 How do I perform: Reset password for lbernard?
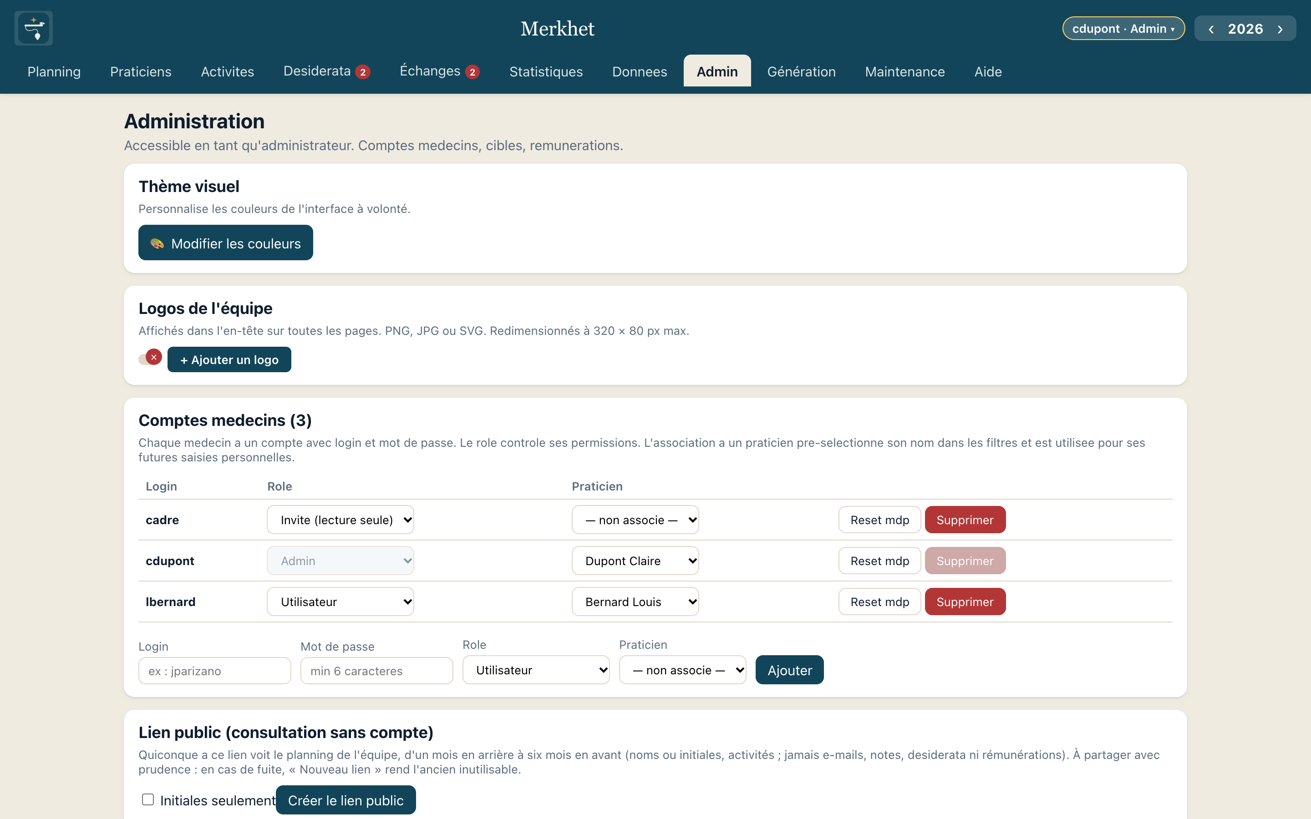(x=879, y=602)
